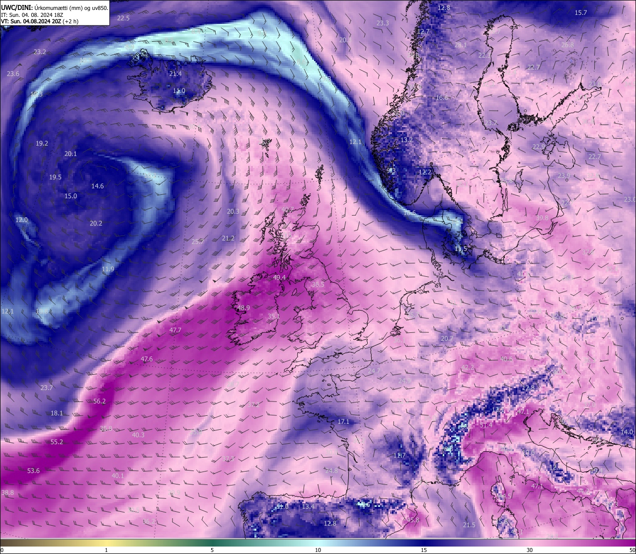The image size is (636, 554).
Task: Click the 5 tick on color scale
Action: pyautogui.click(x=212, y=550)
